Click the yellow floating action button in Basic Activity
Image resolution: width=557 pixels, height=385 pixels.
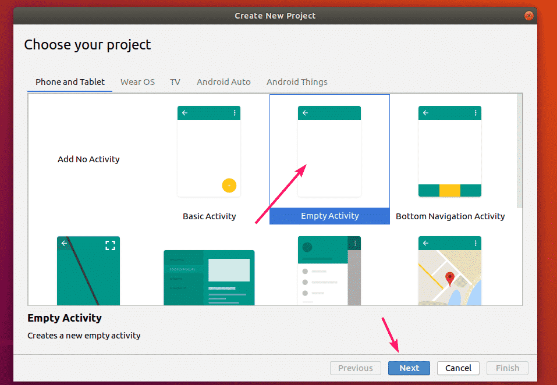coord(229,185)
